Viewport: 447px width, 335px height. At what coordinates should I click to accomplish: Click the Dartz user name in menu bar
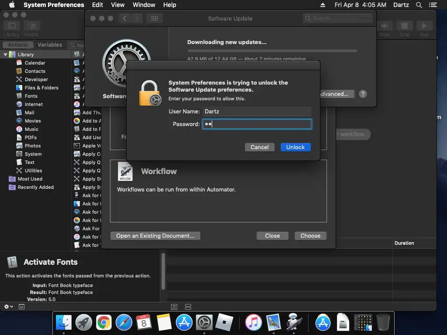(401, 5)
